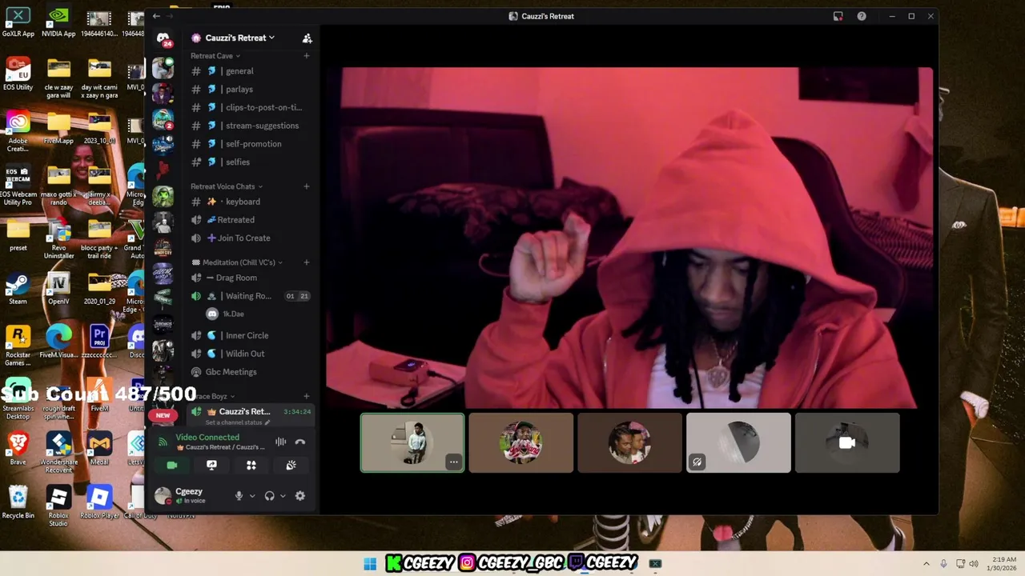Select the fourth participant thumbnail with camera-off badge
Image resolution: width=1025 pixels, height=576 pixels.
click(x=738, y=442)
